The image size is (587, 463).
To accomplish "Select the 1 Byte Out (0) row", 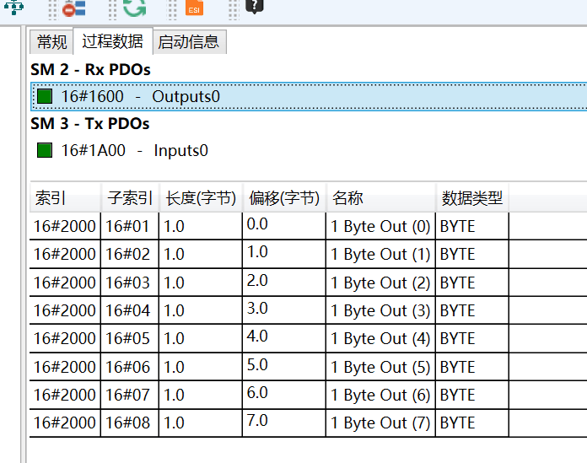I will coord(380,226).
